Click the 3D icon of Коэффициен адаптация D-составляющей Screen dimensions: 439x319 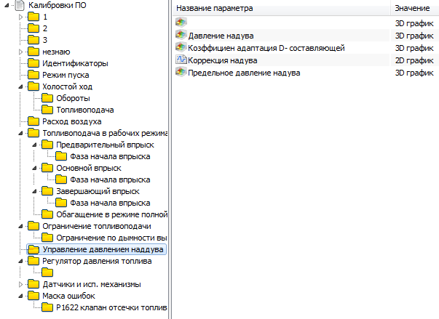181,48
